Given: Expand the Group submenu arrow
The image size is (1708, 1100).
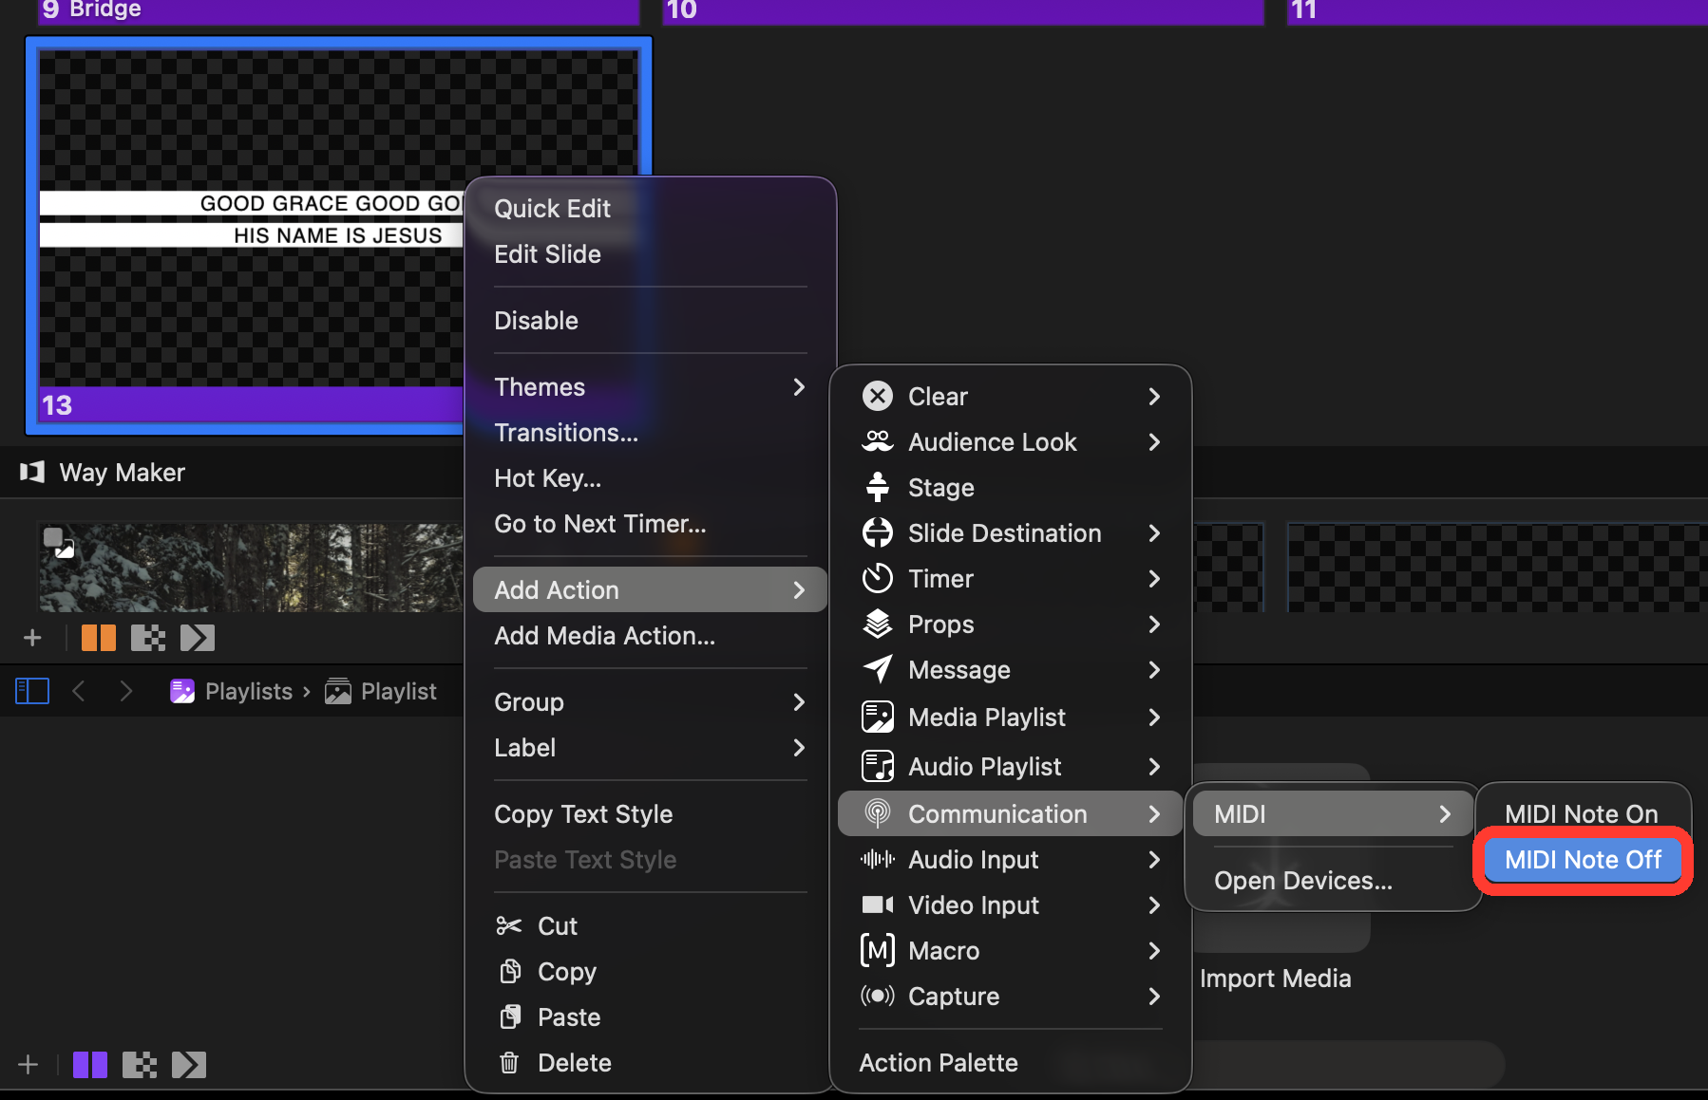Looking at the screenshot, I should [799, 702].
